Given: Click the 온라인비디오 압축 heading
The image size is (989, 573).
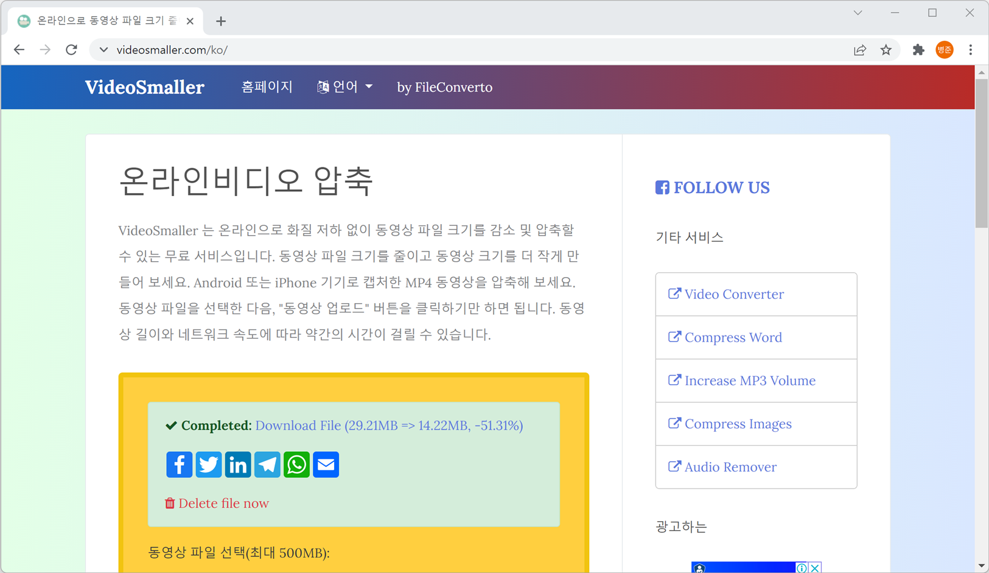Looking at the screenshot, I should point(246,181).
